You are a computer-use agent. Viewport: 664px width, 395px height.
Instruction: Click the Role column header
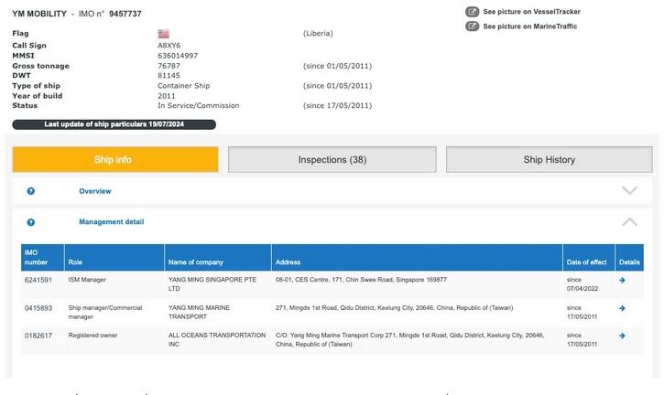(x=114, y=257)
